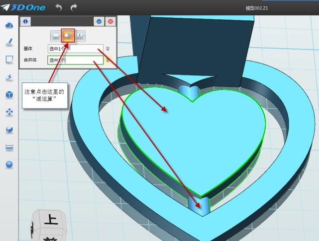319x241 pixels.
Task: Select the move arrows tool
Action: pyautogui.click(x=9, y=112)
